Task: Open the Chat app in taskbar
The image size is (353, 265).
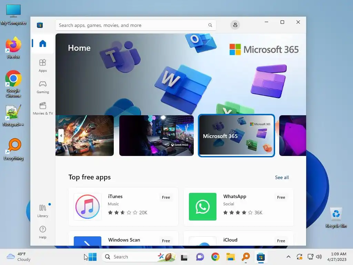Action: [200, 257]
